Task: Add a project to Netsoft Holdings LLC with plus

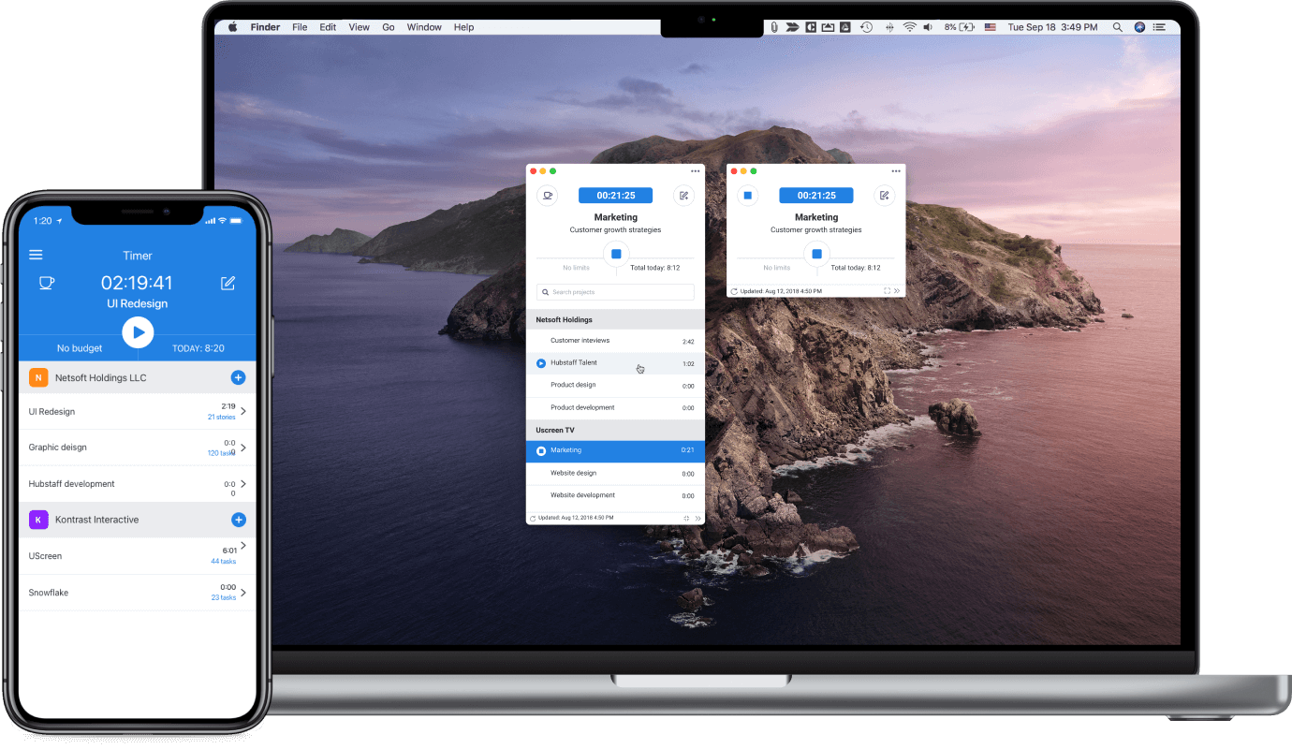Action: click(238, 377)
